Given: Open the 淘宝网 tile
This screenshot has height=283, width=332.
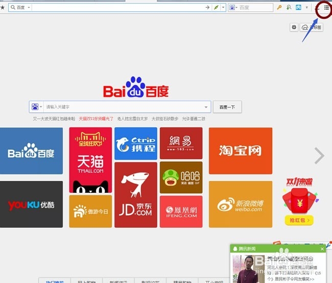Looking at the screenshot, I should (x=241, y=151).
